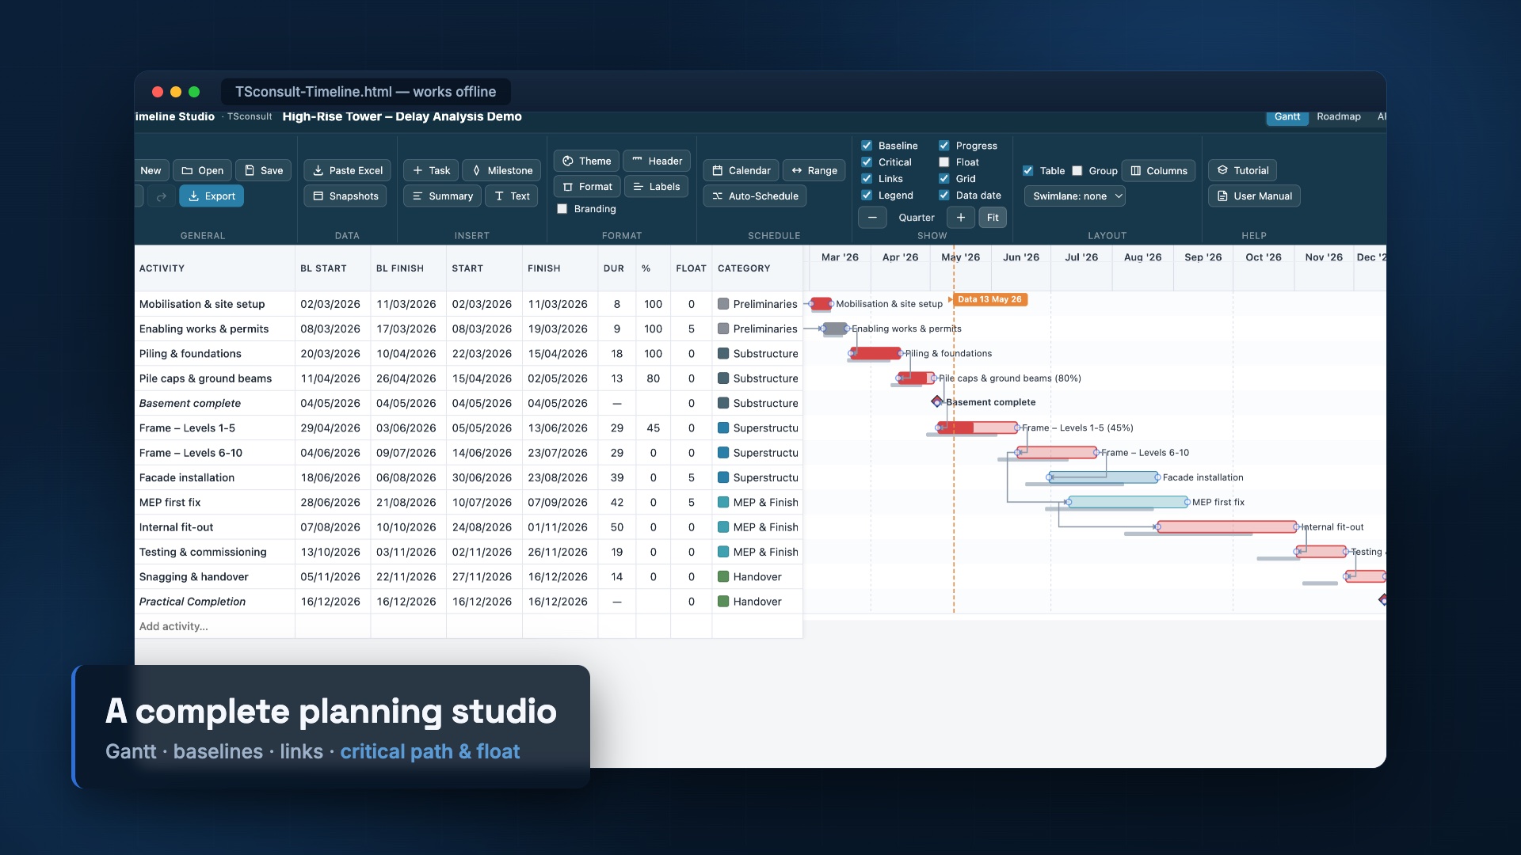1521x855 pixels.
Task: Toggle the Baseline checkbox
Action: [867, 146]
